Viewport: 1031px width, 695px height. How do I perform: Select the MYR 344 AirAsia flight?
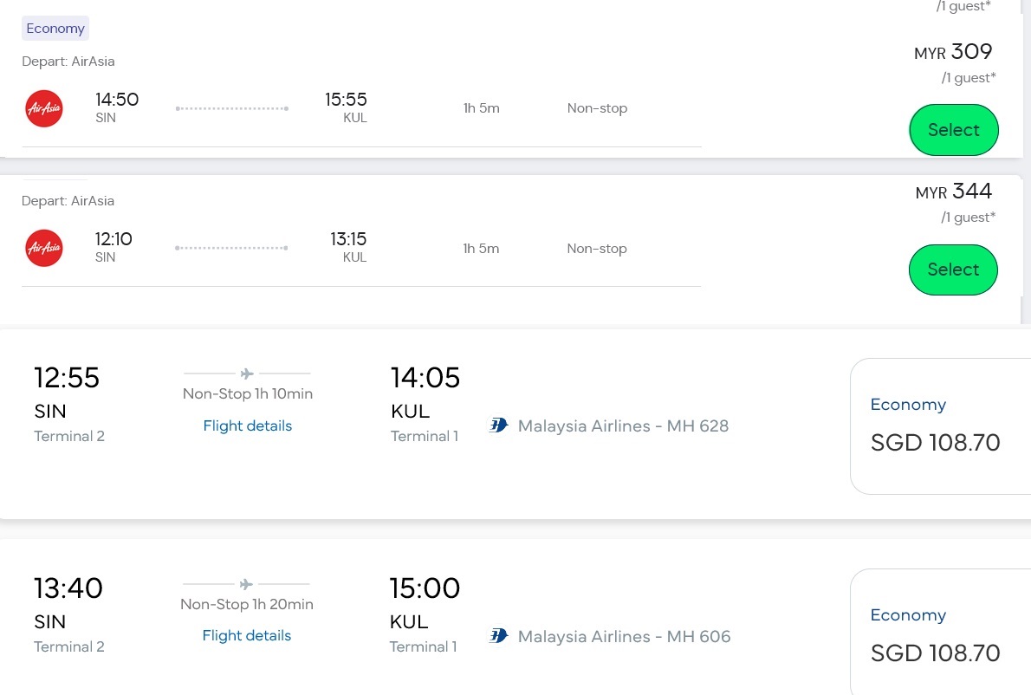(953, 270)
